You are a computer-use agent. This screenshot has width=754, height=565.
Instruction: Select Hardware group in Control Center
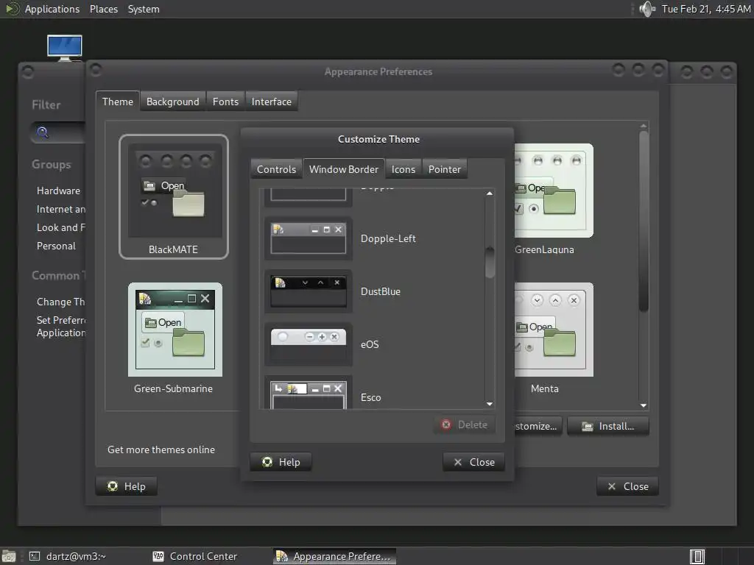[x=59, y=191]
